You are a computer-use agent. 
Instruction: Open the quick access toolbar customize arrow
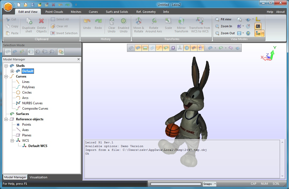tap(76, 5)
